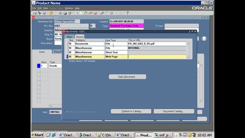Select the PO_204_6263_0_US.pdf file field
This screenshot has height=138, width=245.
pyautogui.click(x=157, y=44)
